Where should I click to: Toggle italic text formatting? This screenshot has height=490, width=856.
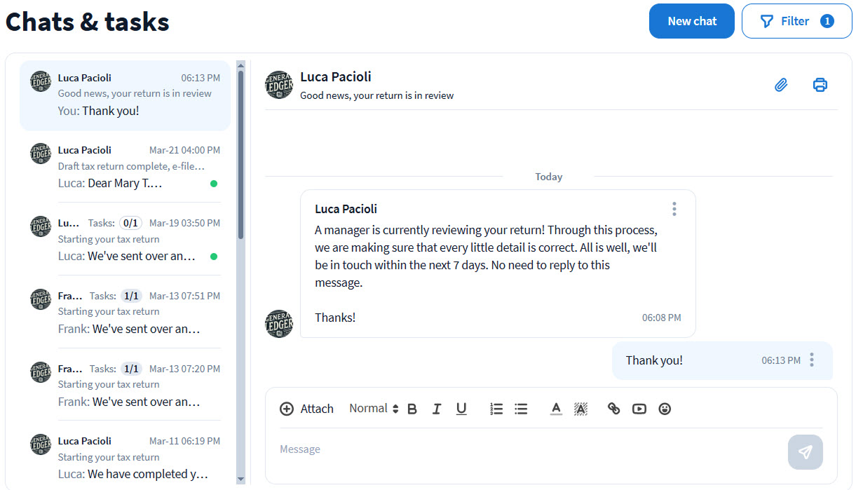(436, 409)
